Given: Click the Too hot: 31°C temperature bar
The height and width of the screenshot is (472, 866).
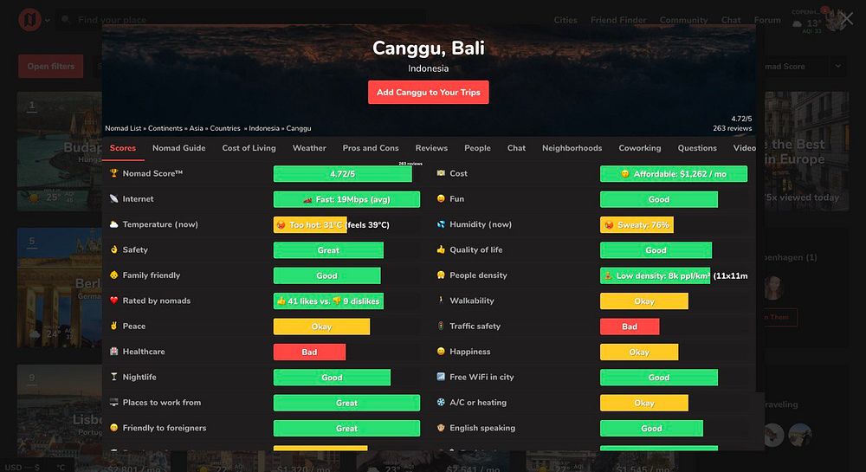Looking at the screenshot, I should click(310, 224).
